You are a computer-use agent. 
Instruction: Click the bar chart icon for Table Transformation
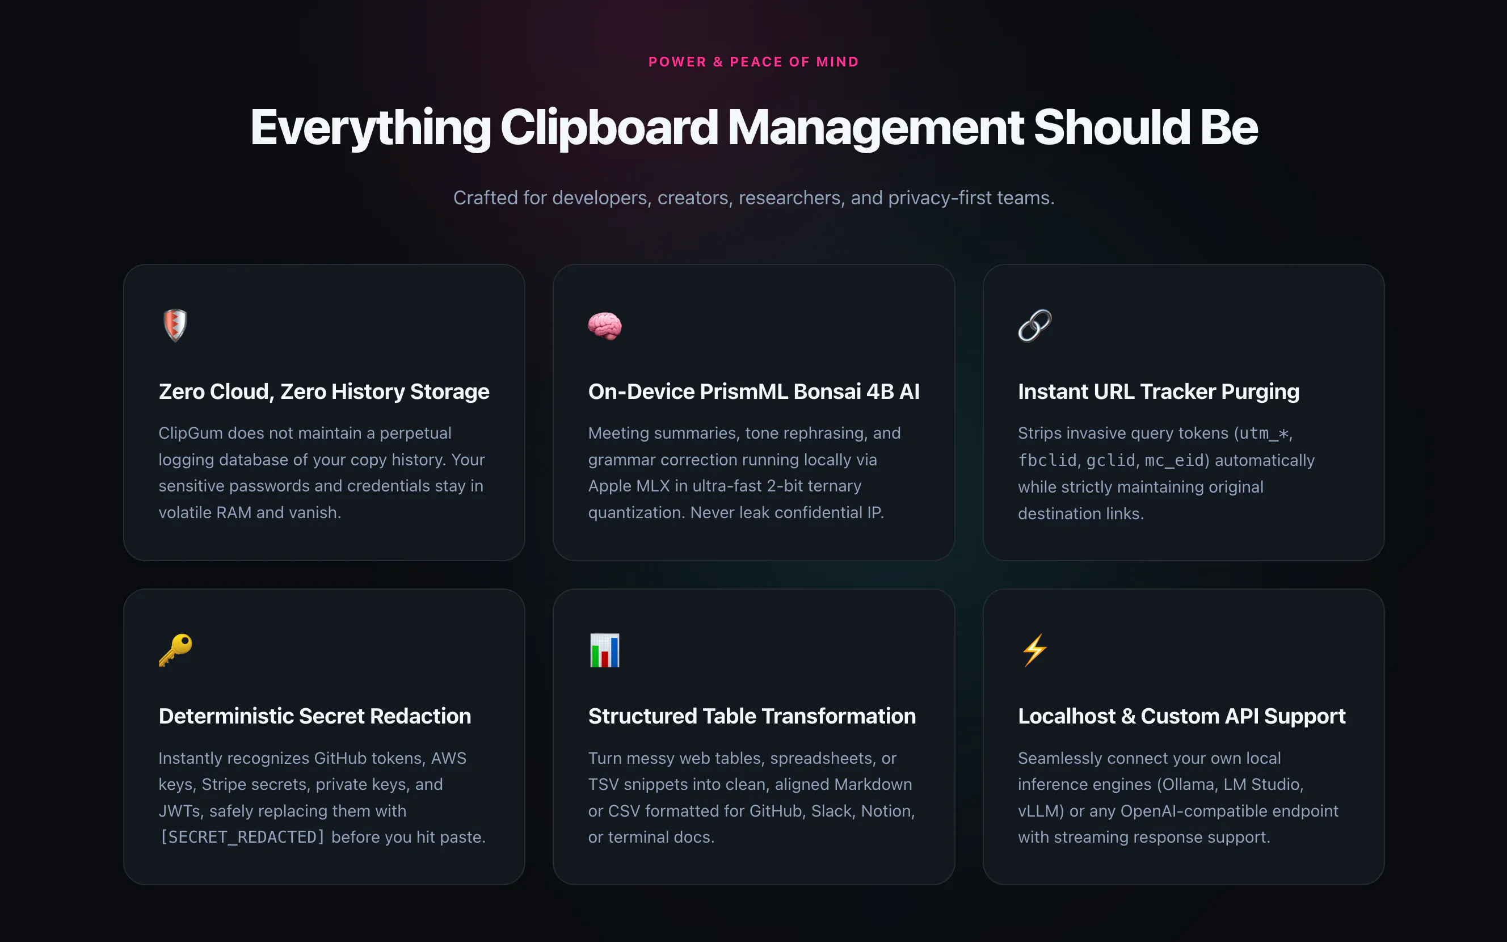coord(605,650)
